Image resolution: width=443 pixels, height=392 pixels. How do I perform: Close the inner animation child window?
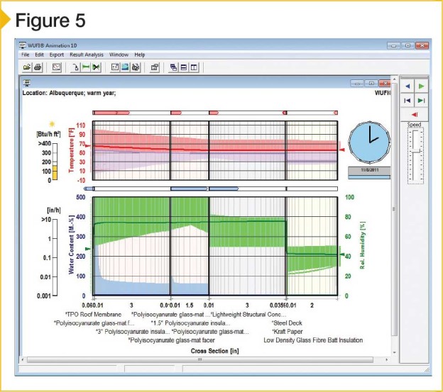pos(385,83)
